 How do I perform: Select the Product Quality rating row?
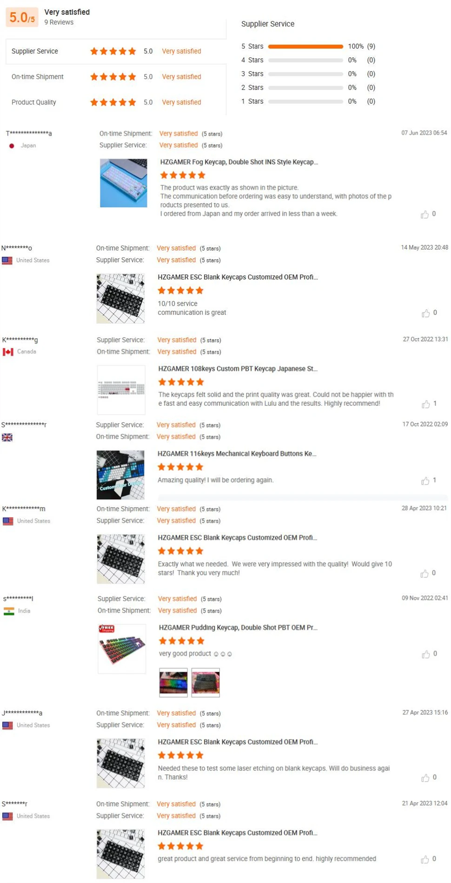[116, 102]
